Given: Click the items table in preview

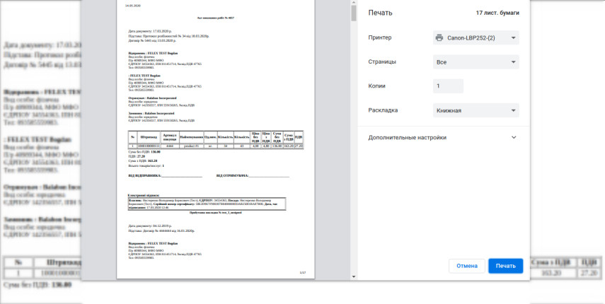Looking at the screenshot, I should point(215,140).
